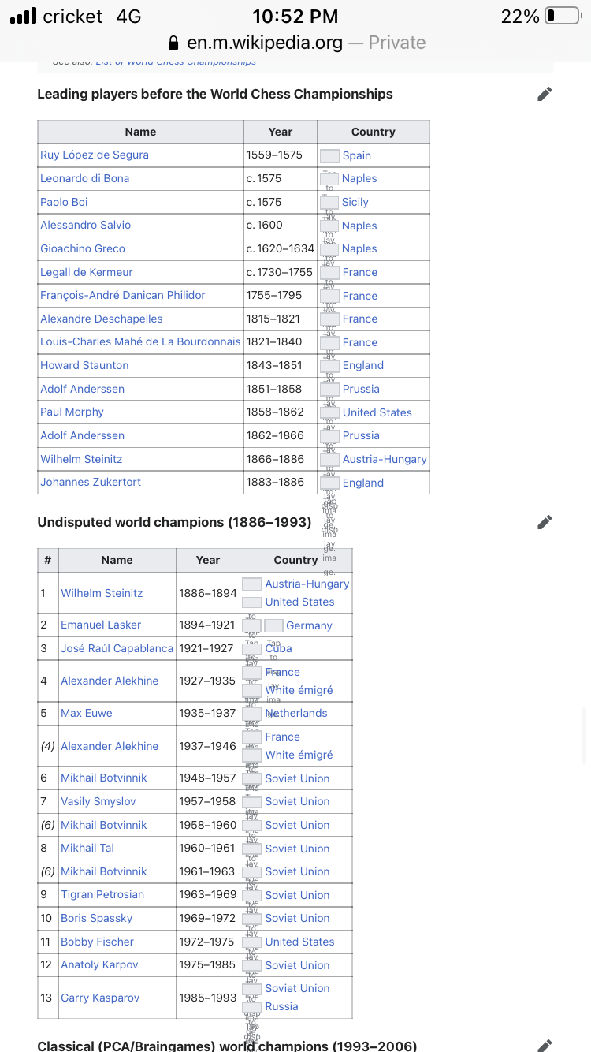Open the Vasily Smyslov link
The image size is (591, 1052).
pos(98,801)
